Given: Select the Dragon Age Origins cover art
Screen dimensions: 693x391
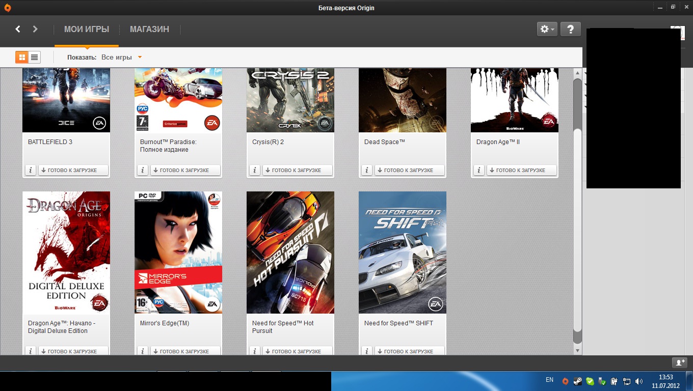Looking at the screenshot, I should (66, 253).
